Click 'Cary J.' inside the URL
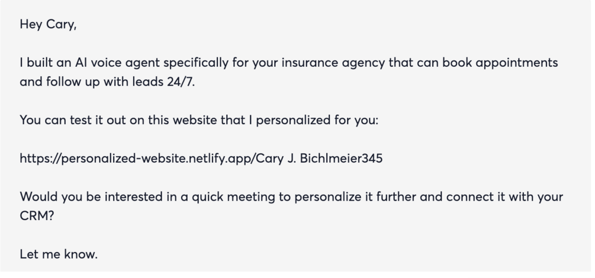Screen dimensions: 595x278 click(x=276, y=159)
